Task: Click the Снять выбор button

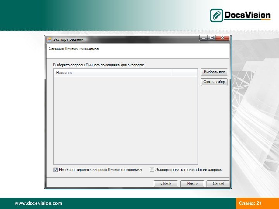Action: coord(214,82)
